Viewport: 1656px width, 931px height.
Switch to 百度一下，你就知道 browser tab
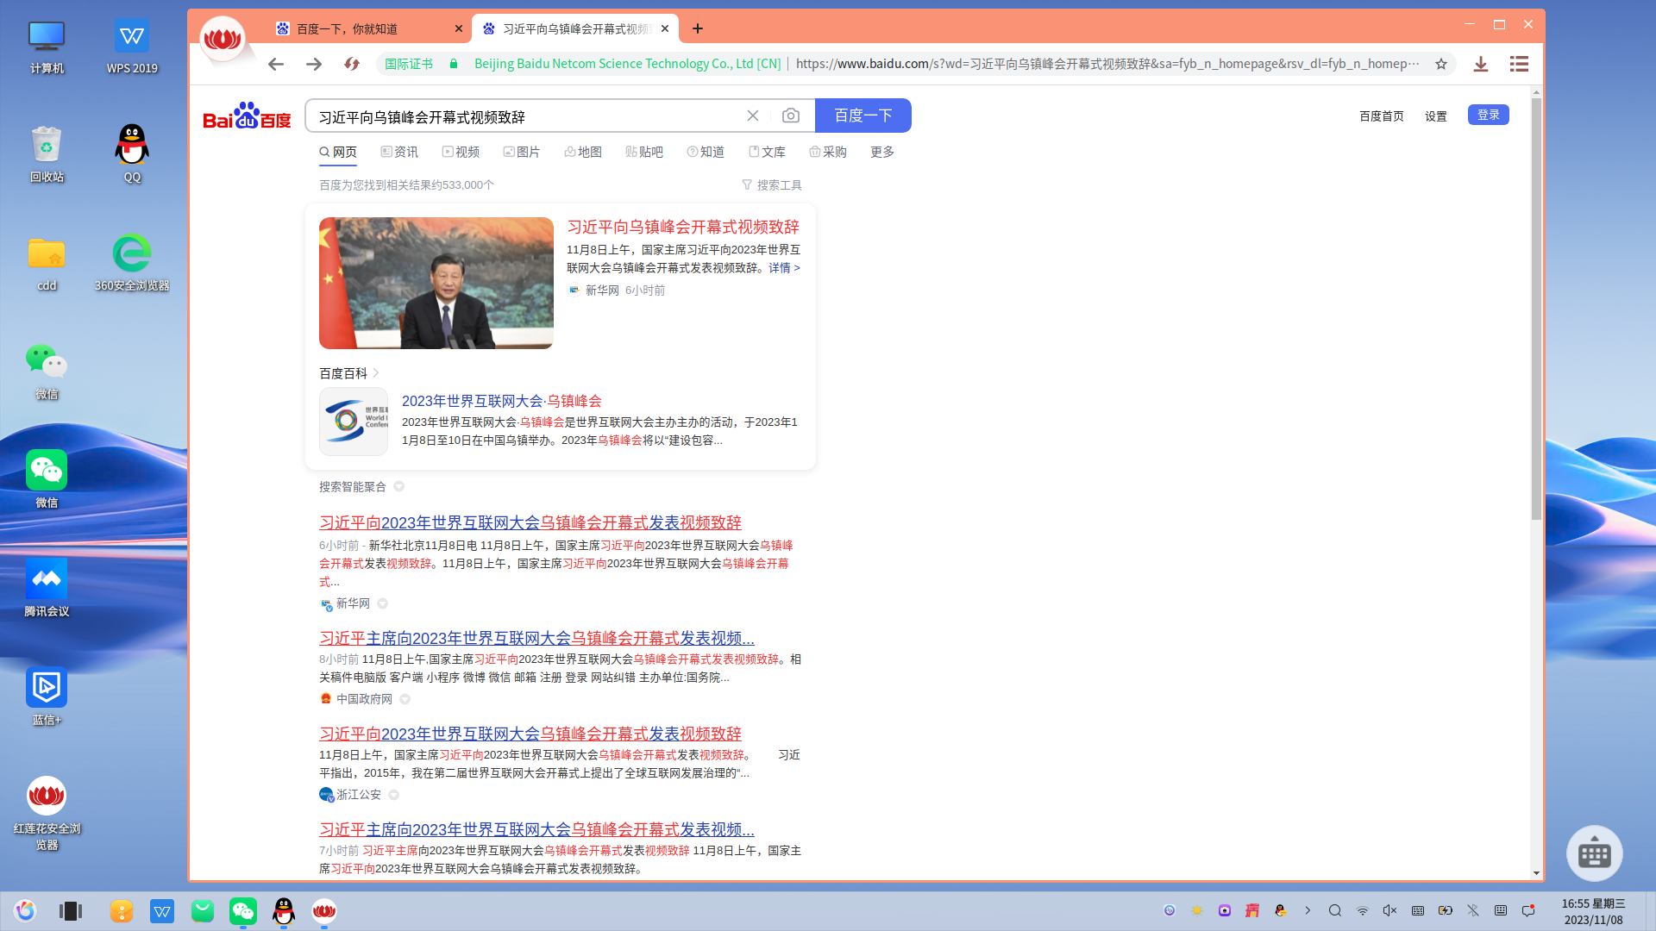[x=347, y=28]
